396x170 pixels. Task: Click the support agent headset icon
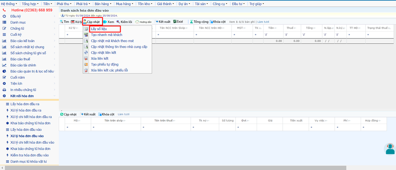tap(390, 149)
